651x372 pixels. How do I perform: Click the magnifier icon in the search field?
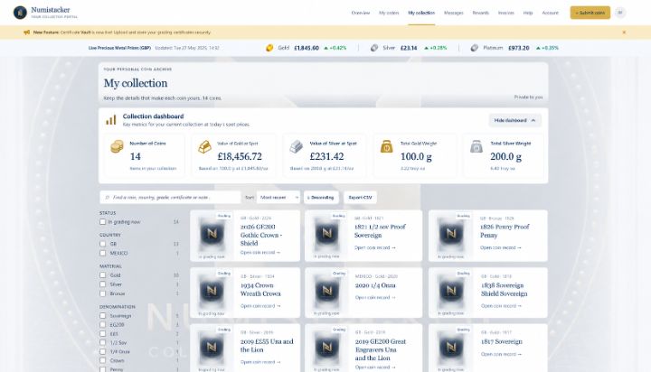(107, 198)
